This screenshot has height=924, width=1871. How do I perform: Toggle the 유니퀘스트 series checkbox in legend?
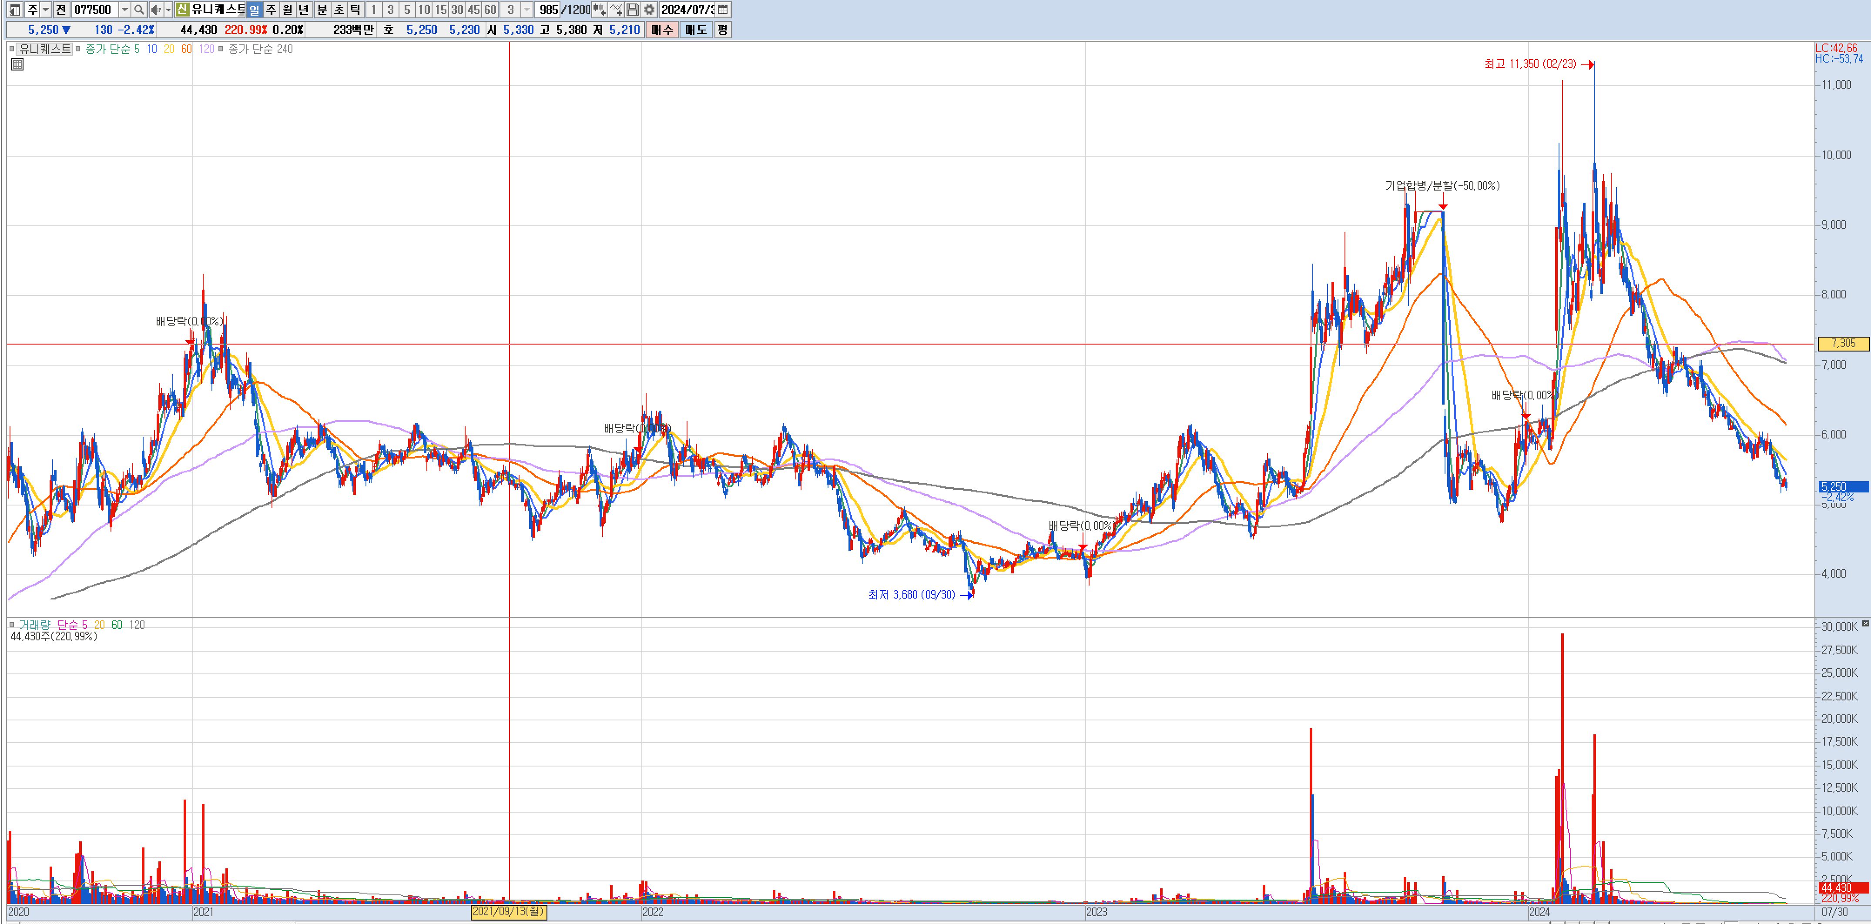point(12,49)
